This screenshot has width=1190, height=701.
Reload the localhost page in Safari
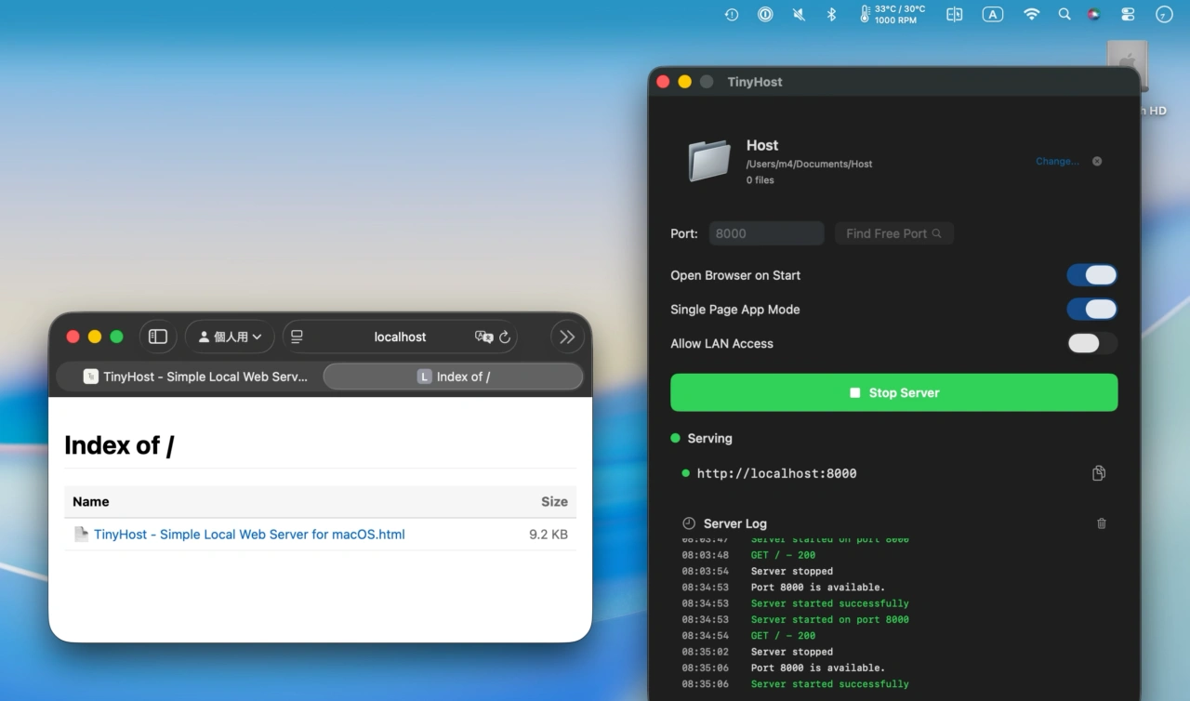click(505, 337)
